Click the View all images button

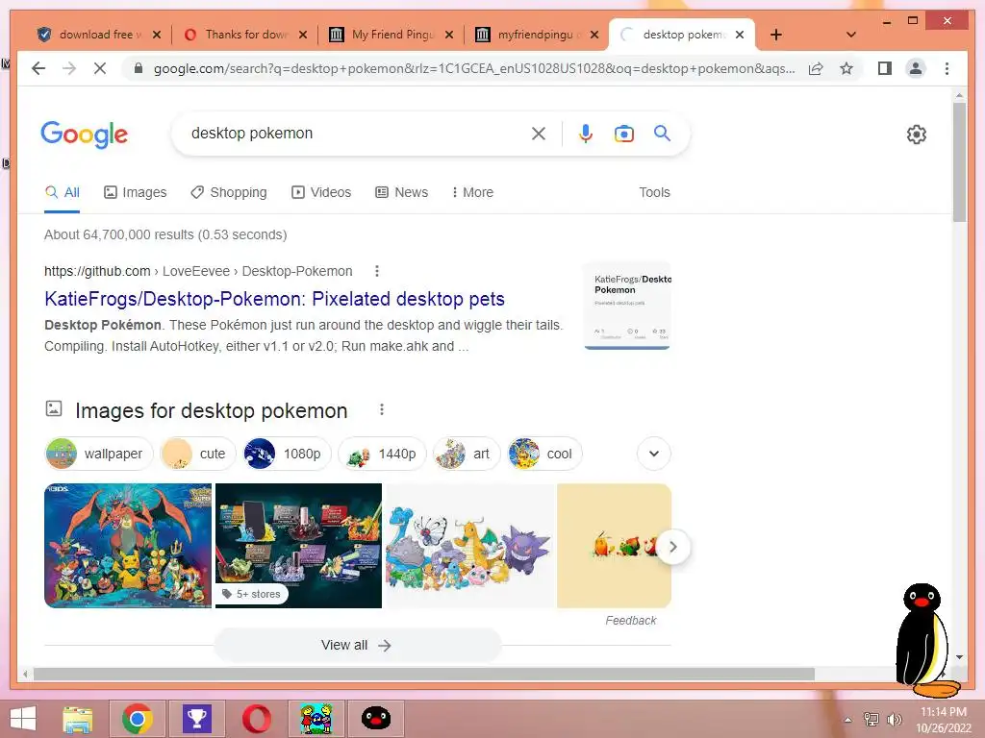[357, 645]
